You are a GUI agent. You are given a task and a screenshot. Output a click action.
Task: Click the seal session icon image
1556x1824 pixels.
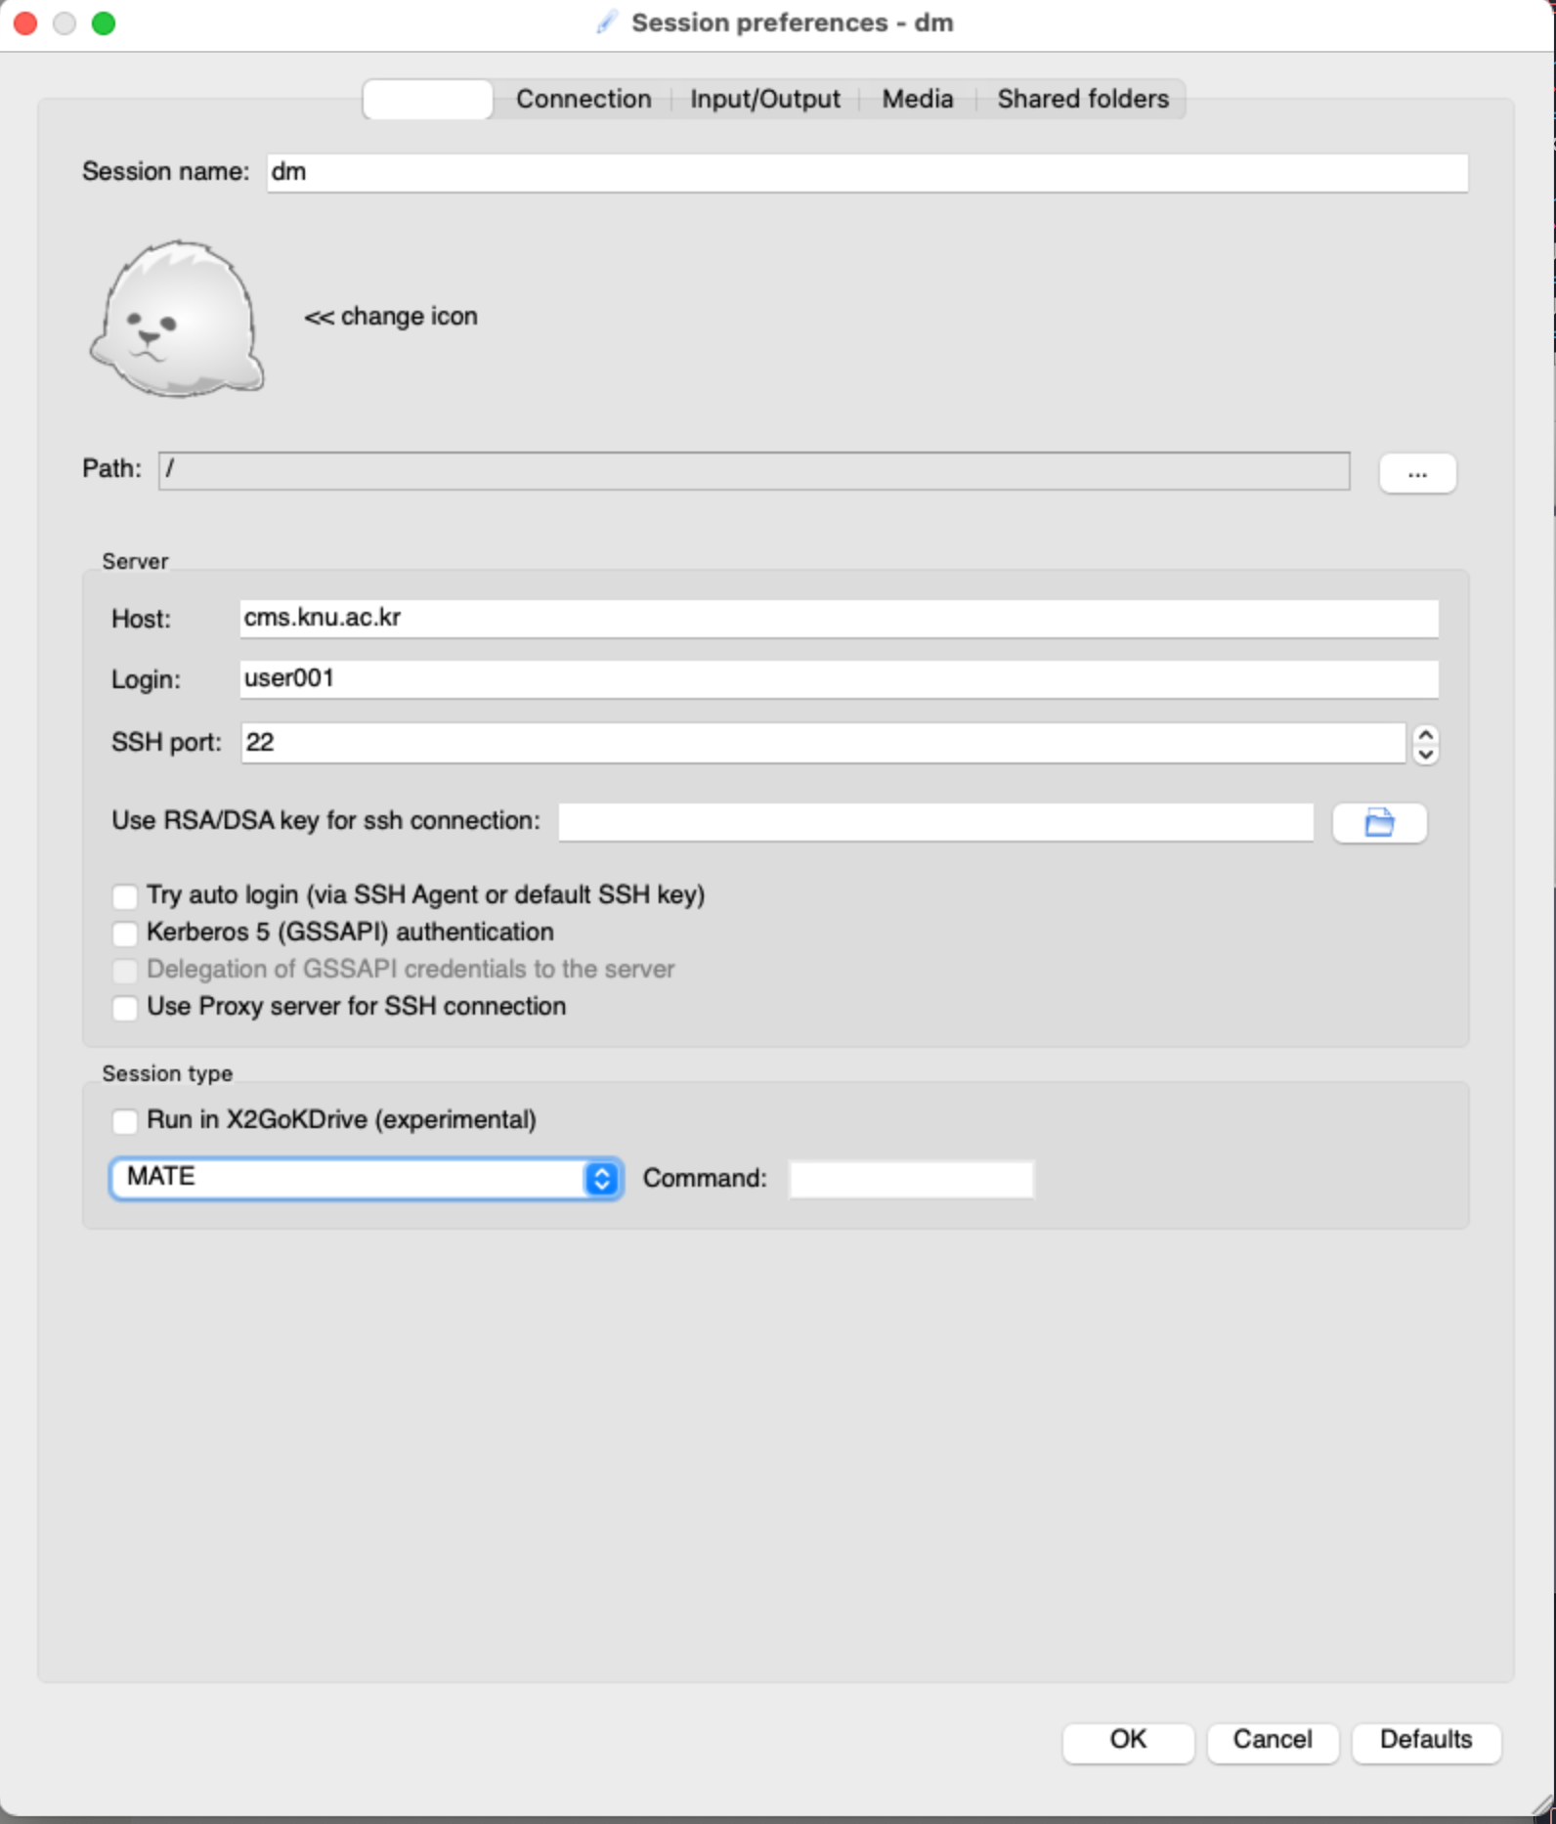[x=177, y=318]
